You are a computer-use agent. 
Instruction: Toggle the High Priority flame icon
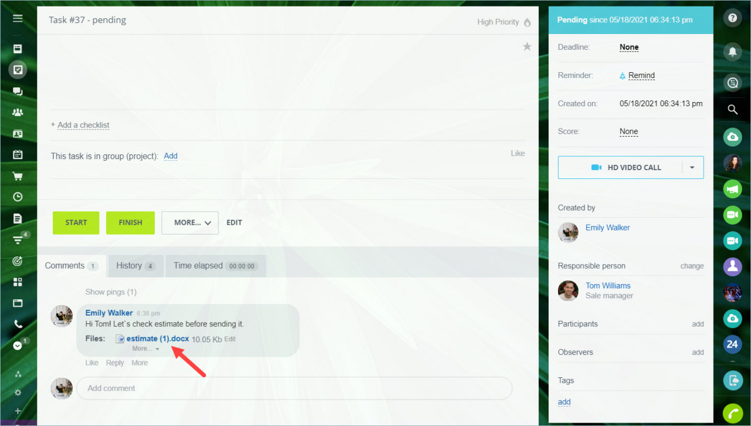pyautogui.click(x=527, y=22)
